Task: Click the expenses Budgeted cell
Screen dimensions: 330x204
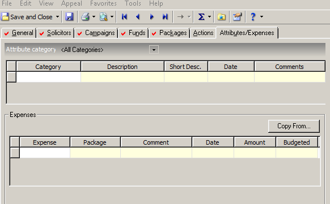Action: click(x=297, y=153)
